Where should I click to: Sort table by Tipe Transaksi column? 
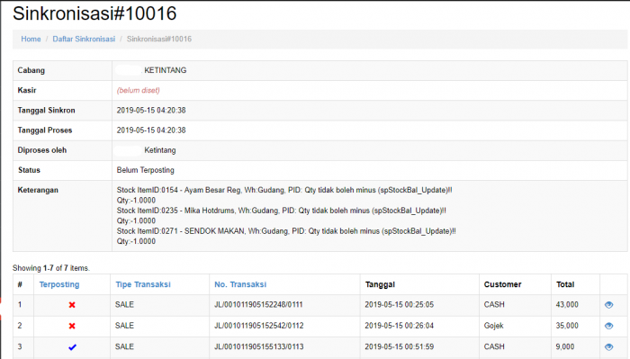coord(143,284)
